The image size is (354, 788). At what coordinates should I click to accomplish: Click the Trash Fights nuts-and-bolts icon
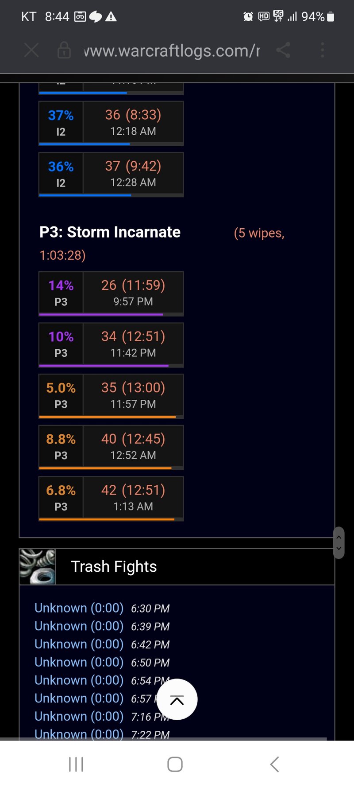tap(38, 566)
